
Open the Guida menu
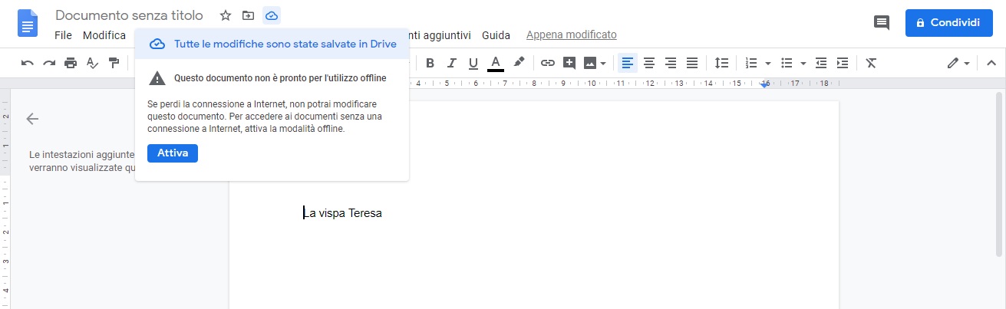pyautogui.click(x=496, y=35)
